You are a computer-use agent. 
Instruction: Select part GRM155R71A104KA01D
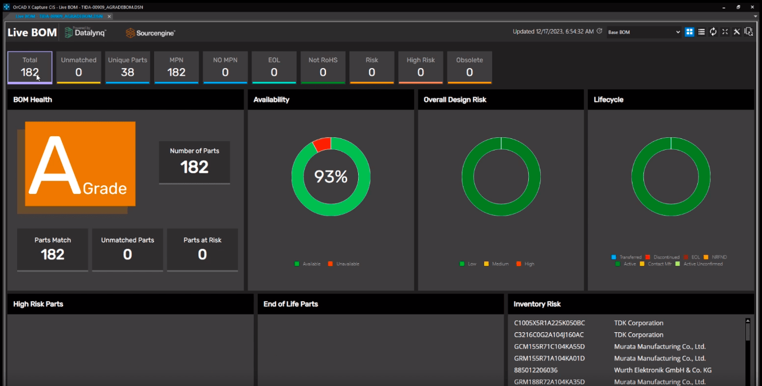tap(549, 359)
